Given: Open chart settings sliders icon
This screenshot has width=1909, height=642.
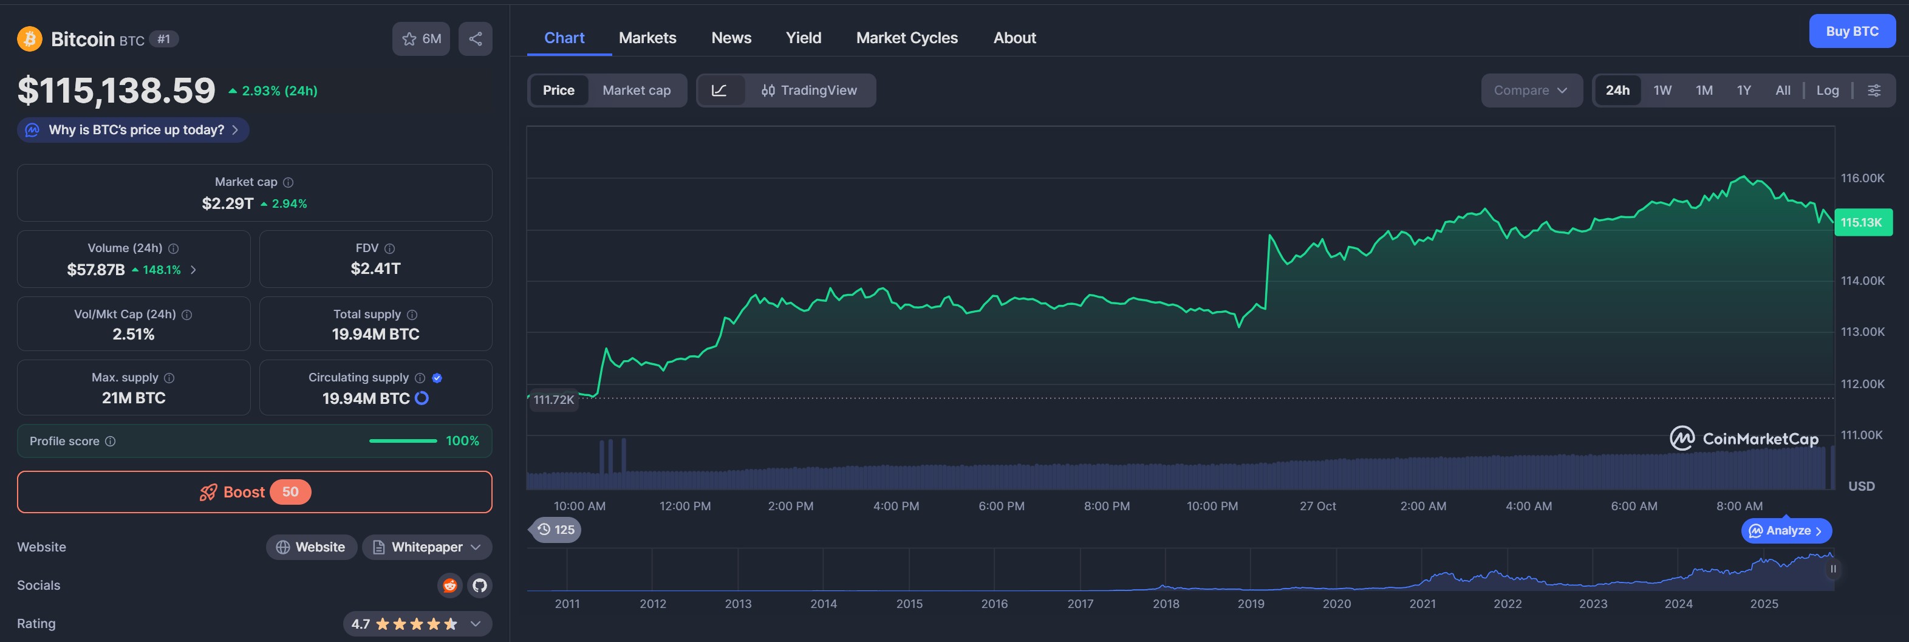Looking at the screenshot, I should click(1876, 90).
